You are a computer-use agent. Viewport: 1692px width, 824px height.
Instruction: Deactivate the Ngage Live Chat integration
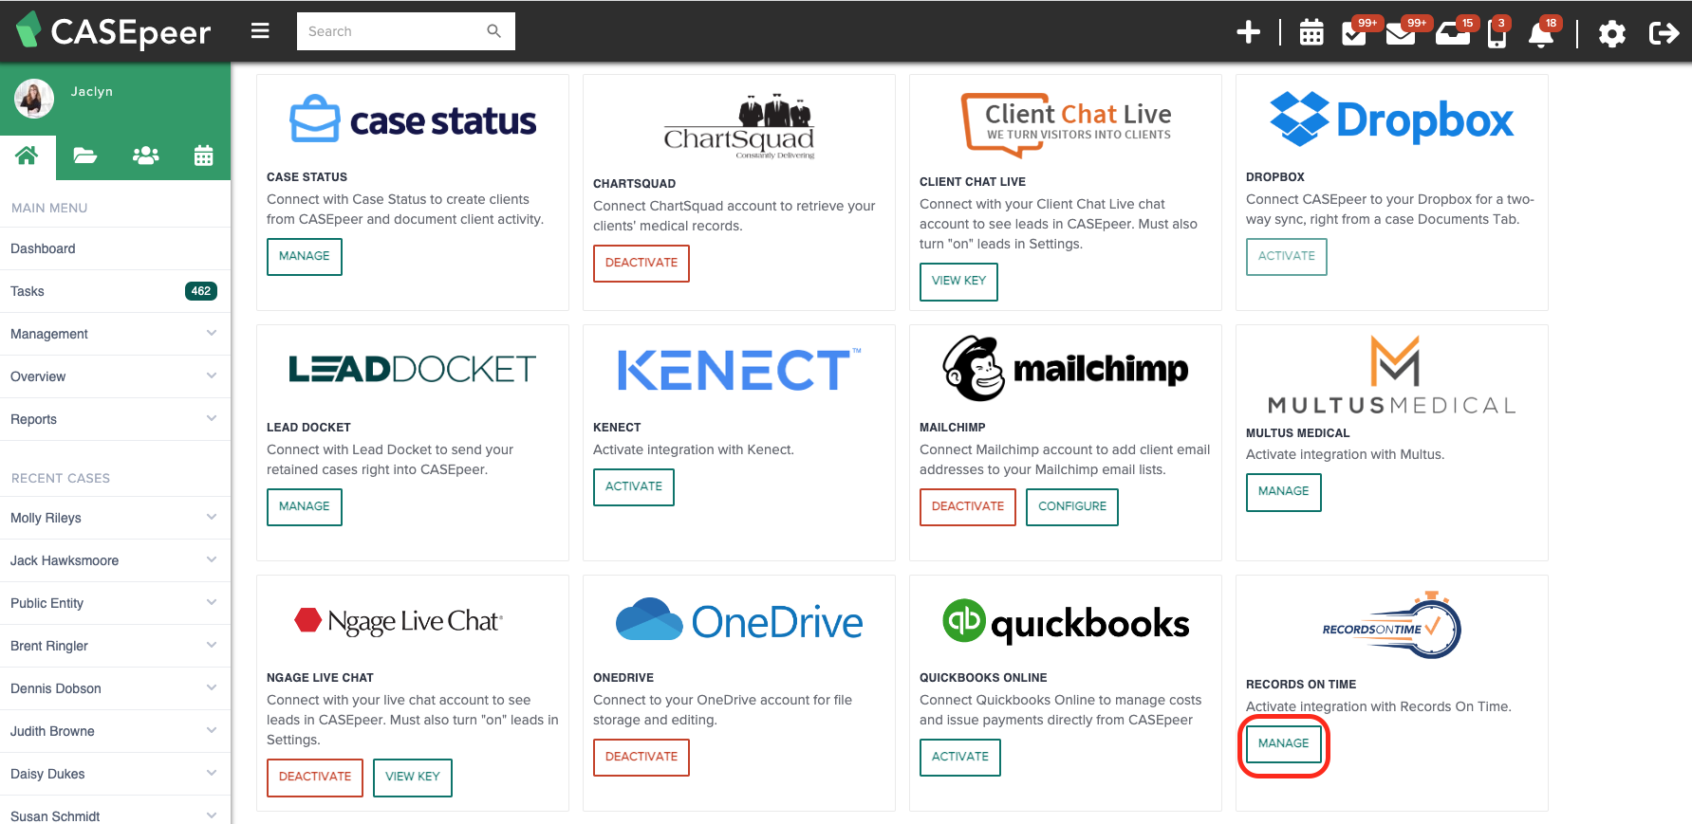coord(315,777)
